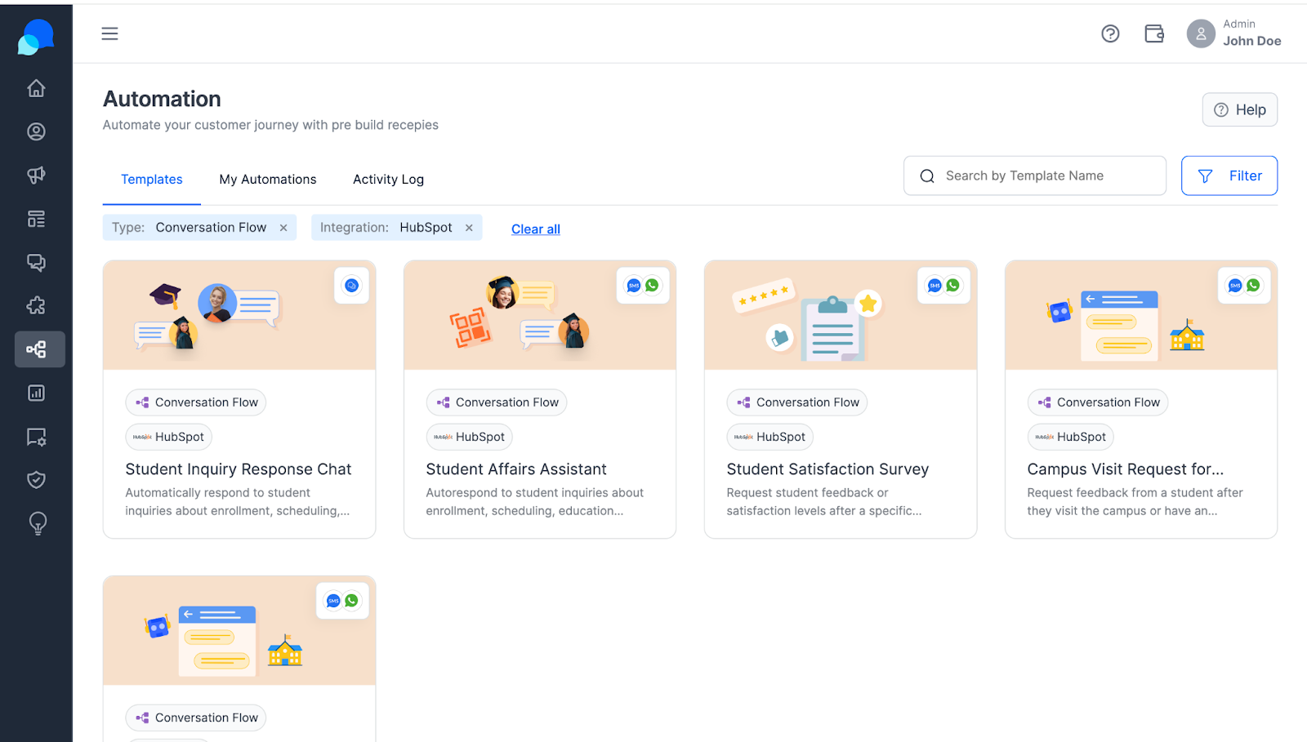The width and height of the screenshot is (1307, 742).
Task: Click the app logo in sidebar
Action: pos(36,38)
